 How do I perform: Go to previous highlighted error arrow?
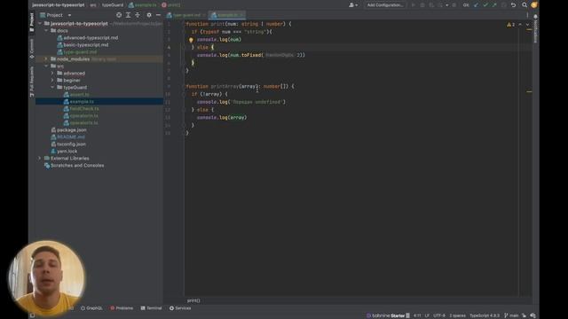(520, 25)
